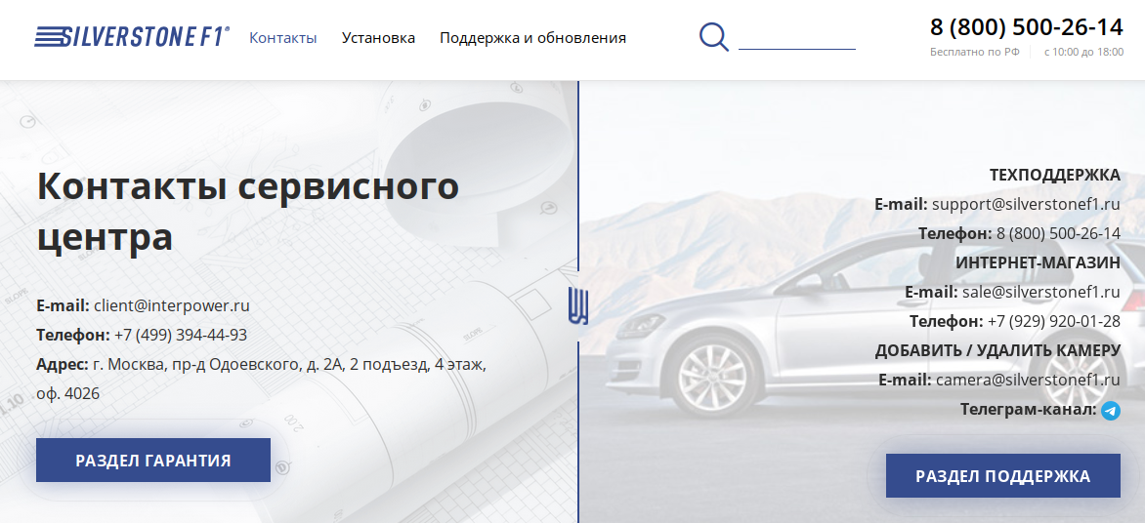Click shop phone +7 (929) 920-01-28

tap(1054, 322)
